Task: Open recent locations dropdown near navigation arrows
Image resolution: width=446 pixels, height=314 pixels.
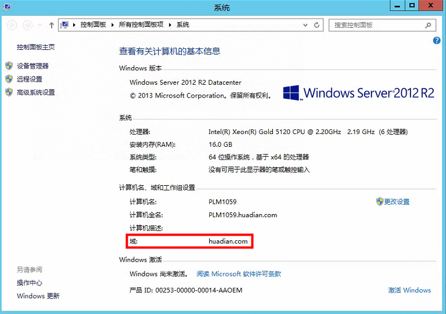Action: [39, 25]
